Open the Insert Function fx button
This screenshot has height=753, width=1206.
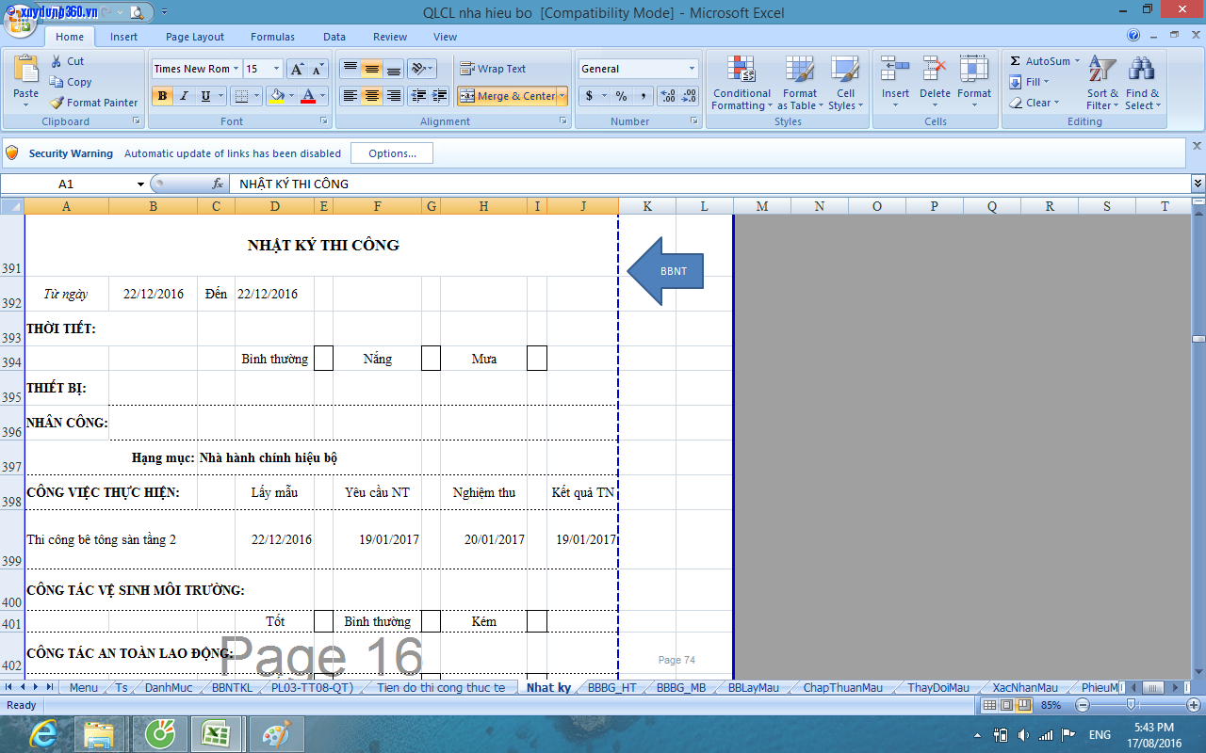click(x=218, y=184)
